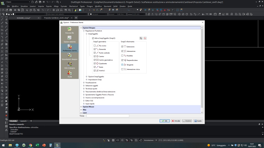Open File Explorer from taskbar
This screenshot has width=264, height=148.
tap(10, 145)
